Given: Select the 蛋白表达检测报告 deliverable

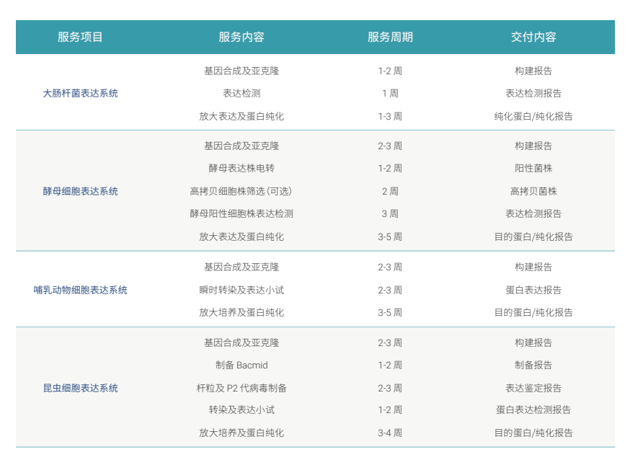Looking at the screenshot, I should click(x=533, y=410).
